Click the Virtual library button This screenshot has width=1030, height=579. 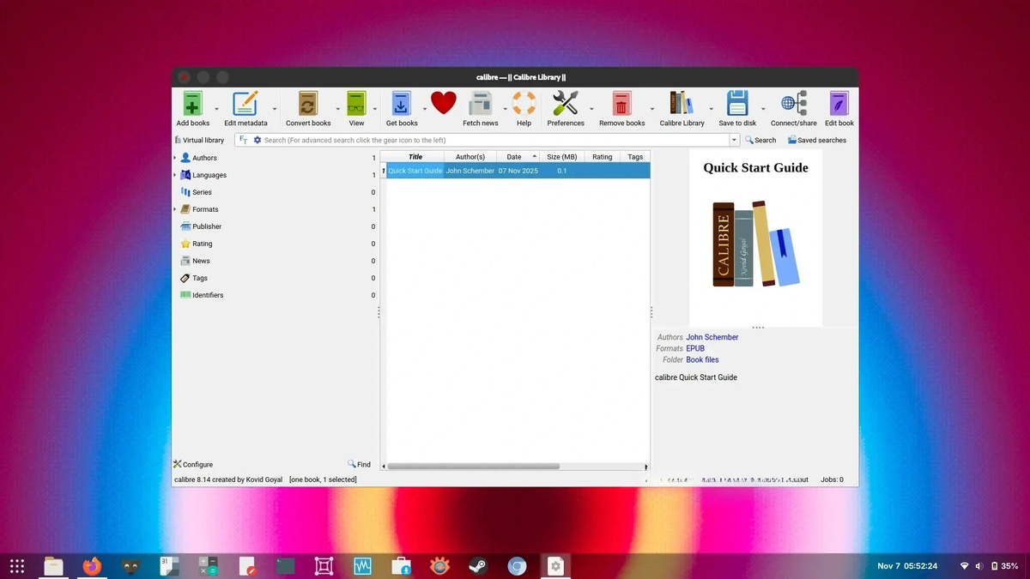pos(199,140)
